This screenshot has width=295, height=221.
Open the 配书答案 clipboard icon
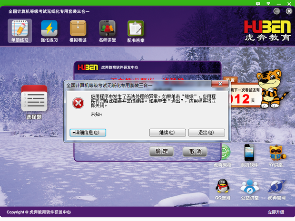point(136,31)
